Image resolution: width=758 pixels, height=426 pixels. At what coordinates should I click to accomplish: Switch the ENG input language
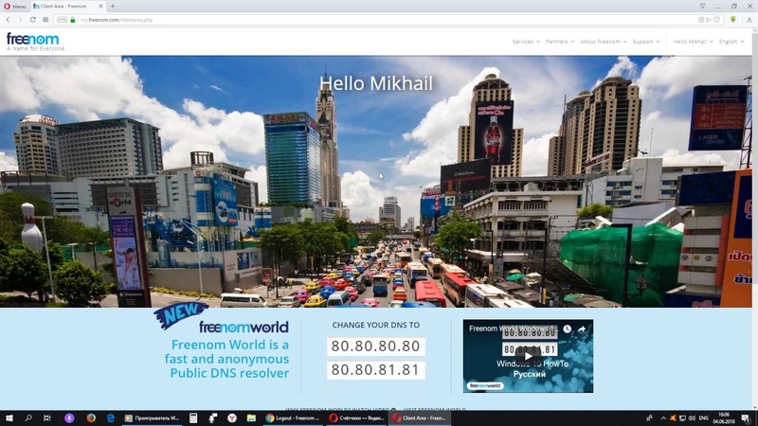tap(703, 418)
